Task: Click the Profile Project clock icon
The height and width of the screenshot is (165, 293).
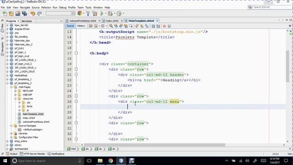Action: (x=119, y=13)
